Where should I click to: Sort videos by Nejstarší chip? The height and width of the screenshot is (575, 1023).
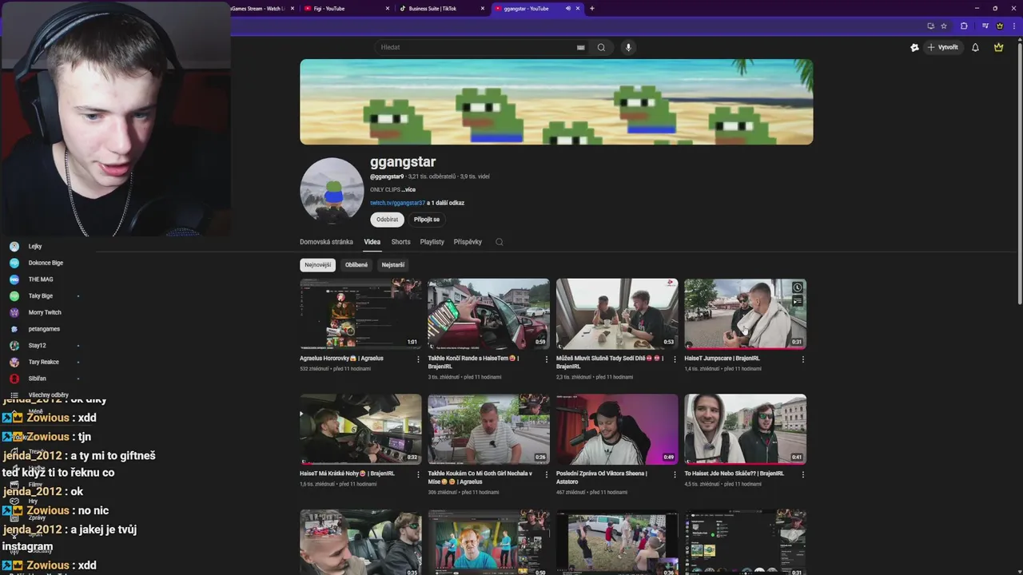coord(392,265)
